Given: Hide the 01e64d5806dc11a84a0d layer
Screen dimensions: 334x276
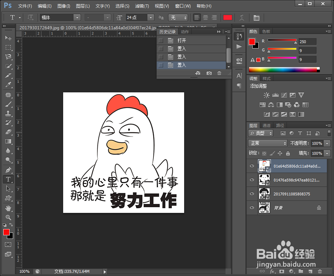Looking at the screenshot, I should 252,166.
